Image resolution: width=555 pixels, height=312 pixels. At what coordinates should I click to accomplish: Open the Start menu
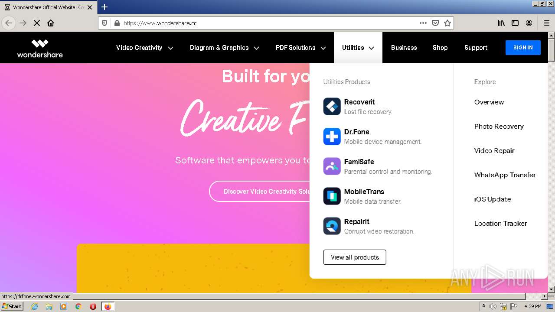pyautogui.click(x=12, y=306)
